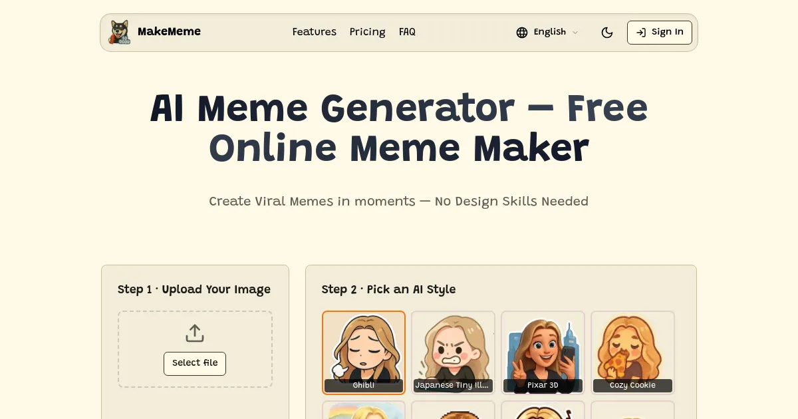798x419 pixels.
Task: Go to the FAQ nav link
Action: tap(407, 32)
